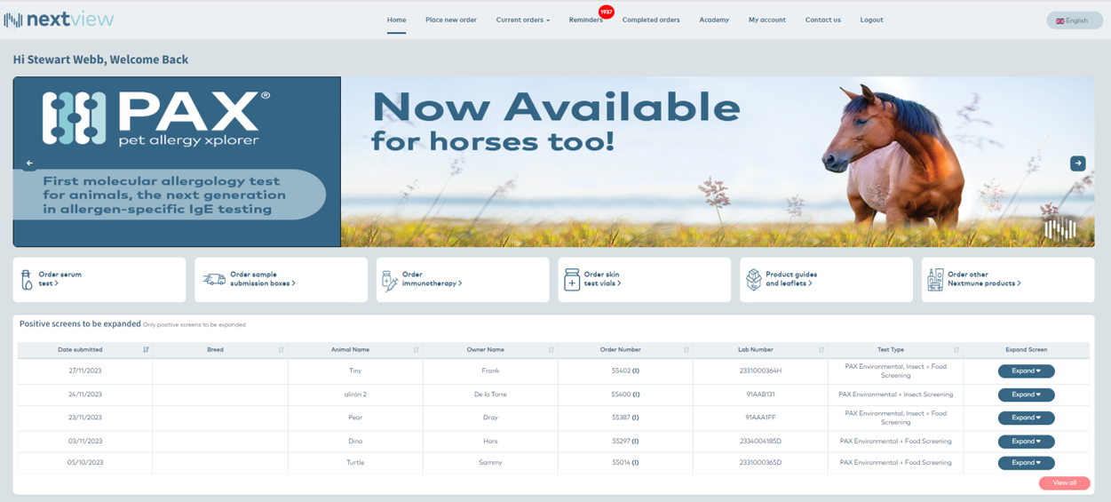This screenshot has height=502, width=1111.
Task: Click the other Nextmune products icon
Action: [935, 280]
